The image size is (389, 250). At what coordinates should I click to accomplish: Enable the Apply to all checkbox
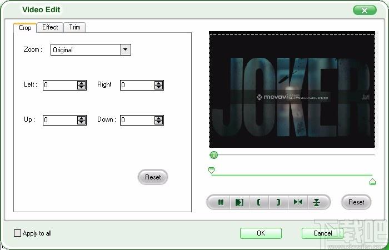tap(17, 233)
